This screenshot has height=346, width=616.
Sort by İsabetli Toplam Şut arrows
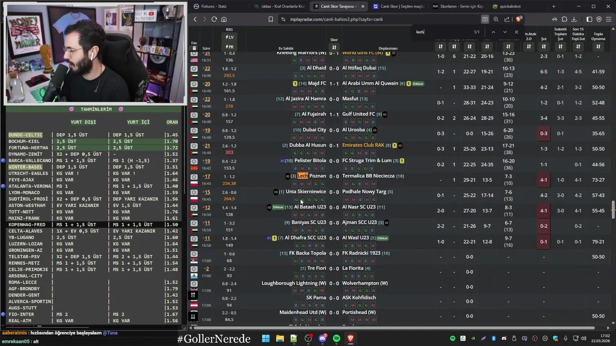pyautogui.click(x=560, y=47)
